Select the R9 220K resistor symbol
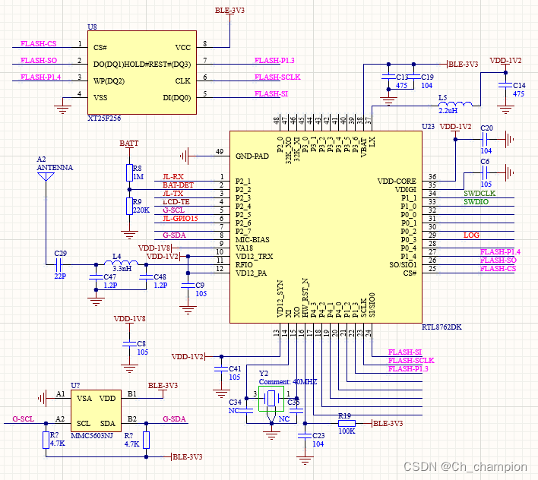Viewport: 538px width, 480px height. (x=129, y=206)
